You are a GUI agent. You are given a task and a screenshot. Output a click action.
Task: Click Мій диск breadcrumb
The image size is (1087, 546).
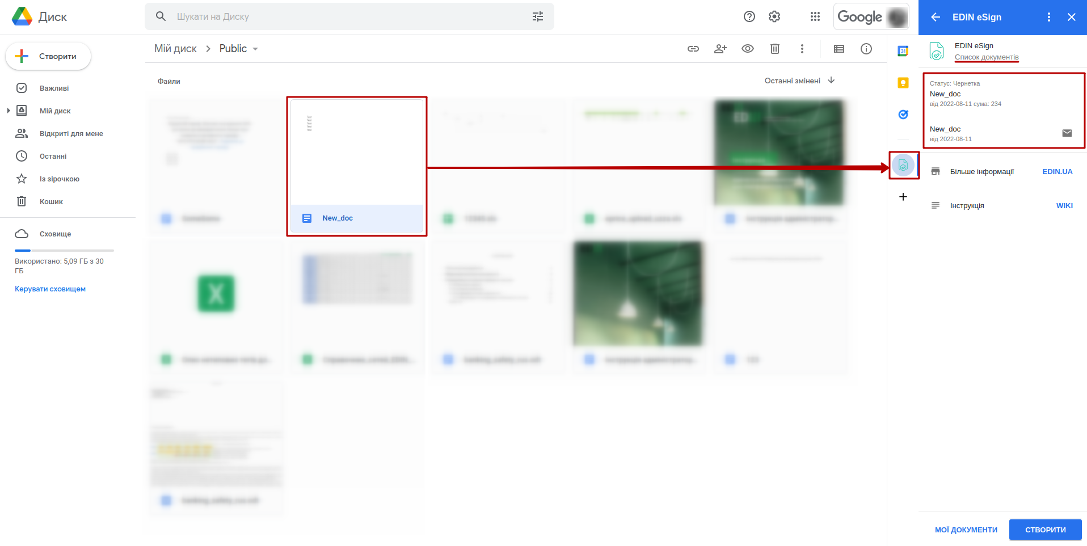pyautogui.click(x=175, y=49)
